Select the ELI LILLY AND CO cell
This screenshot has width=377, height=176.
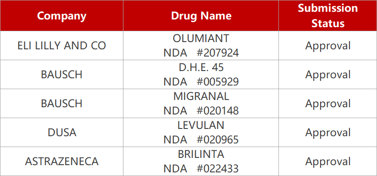tap(62, 46)
